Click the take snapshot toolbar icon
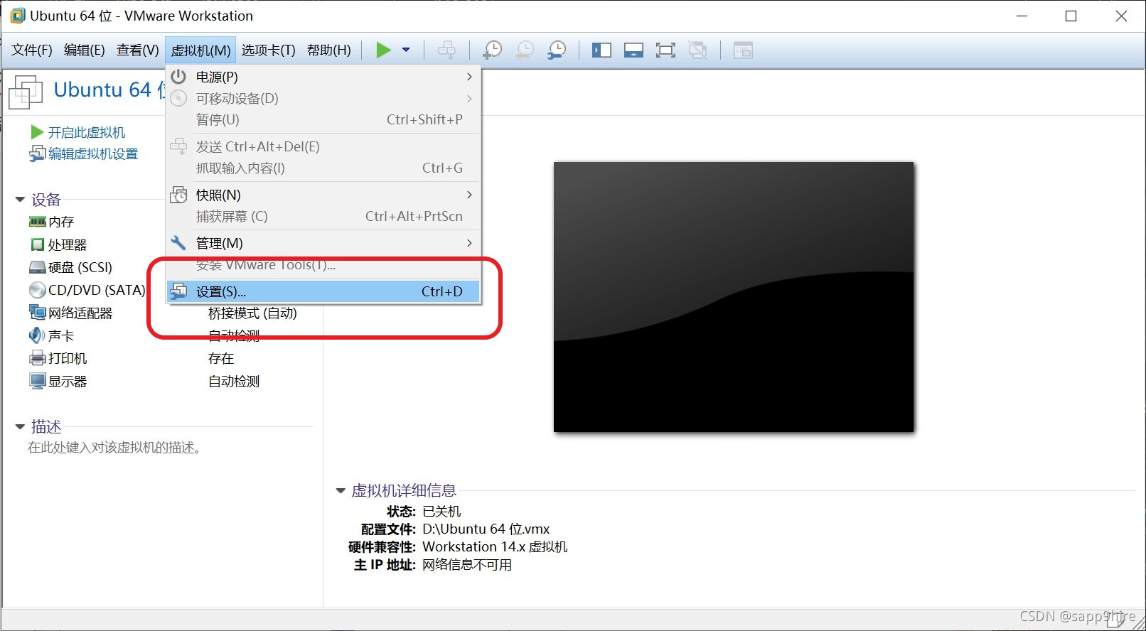 pos(492,50)
